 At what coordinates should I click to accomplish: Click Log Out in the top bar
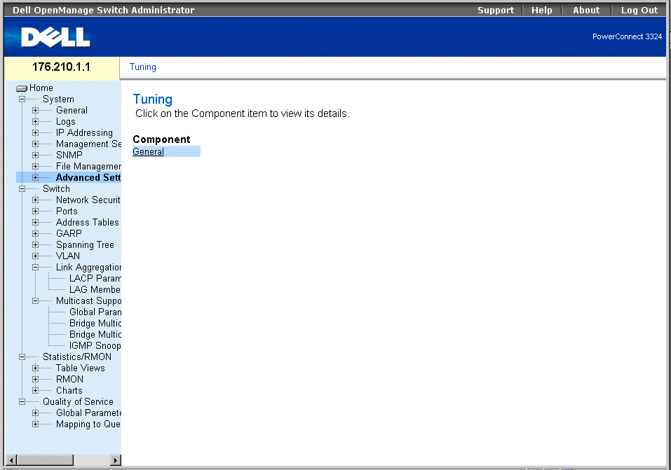coord(639,11)
